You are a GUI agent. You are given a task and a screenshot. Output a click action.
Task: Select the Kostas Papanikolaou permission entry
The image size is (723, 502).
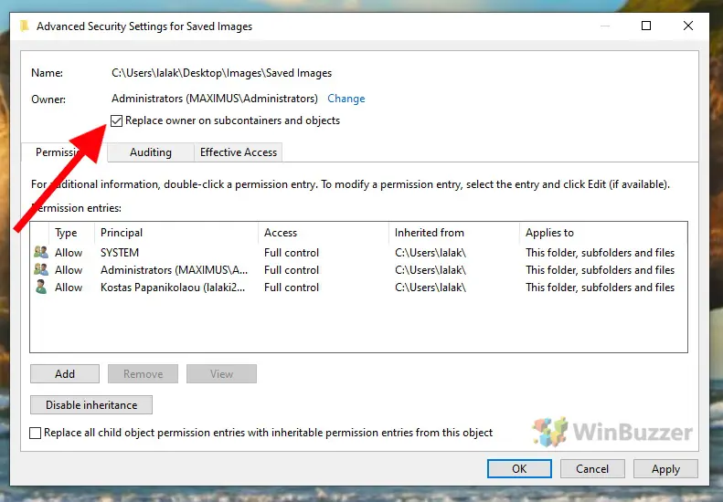(358, 288)
